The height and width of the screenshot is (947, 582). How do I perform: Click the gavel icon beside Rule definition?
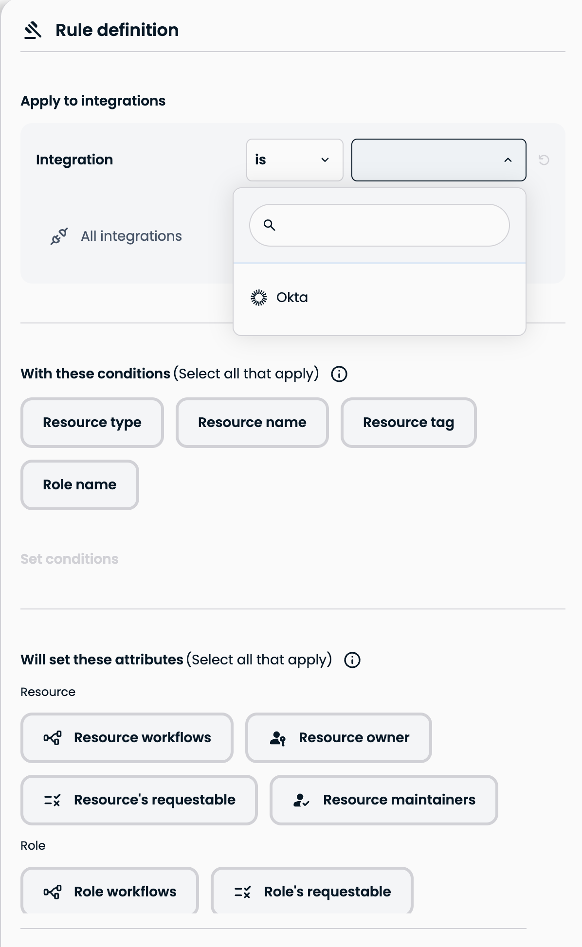click(33, 30)
